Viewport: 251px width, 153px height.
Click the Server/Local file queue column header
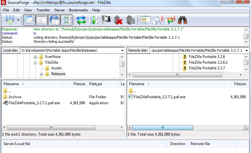point(84,144)
